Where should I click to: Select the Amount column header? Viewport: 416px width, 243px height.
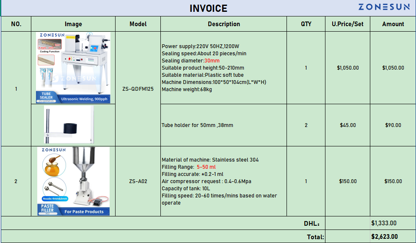point(393,24)
